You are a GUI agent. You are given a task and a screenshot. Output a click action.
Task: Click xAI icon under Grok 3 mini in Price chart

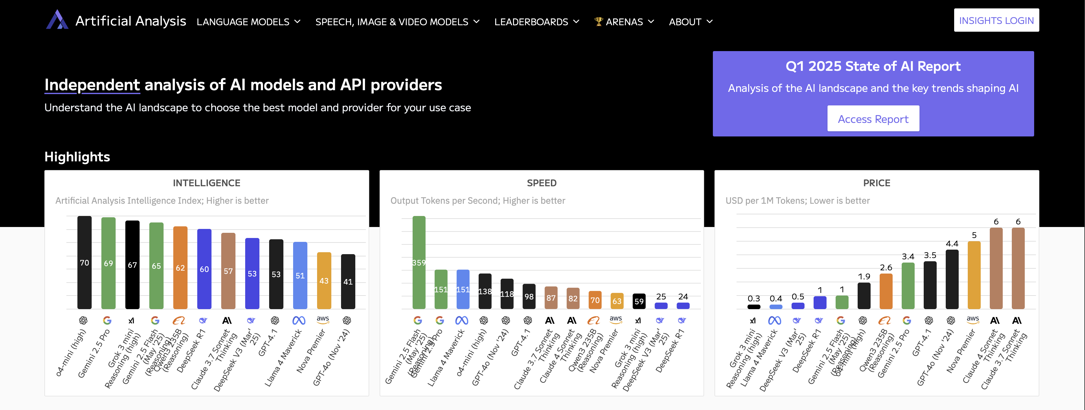[x=753, y=320]
